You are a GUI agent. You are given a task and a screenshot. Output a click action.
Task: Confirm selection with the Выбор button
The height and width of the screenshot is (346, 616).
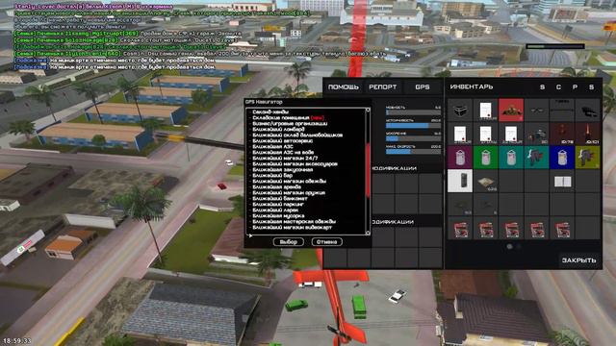[x=289, y=241]
